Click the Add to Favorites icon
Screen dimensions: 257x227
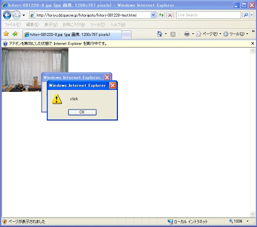(15, 34)
